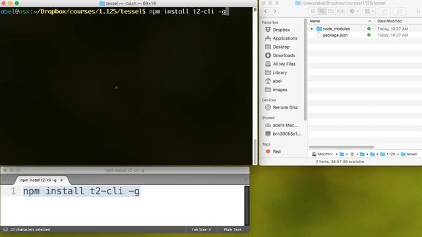Switch Finder to cover flow view
Viewport: 422px width, 237px height.
coord(340,11)
